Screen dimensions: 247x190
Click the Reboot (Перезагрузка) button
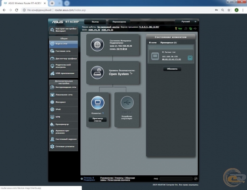coord(120,21)
